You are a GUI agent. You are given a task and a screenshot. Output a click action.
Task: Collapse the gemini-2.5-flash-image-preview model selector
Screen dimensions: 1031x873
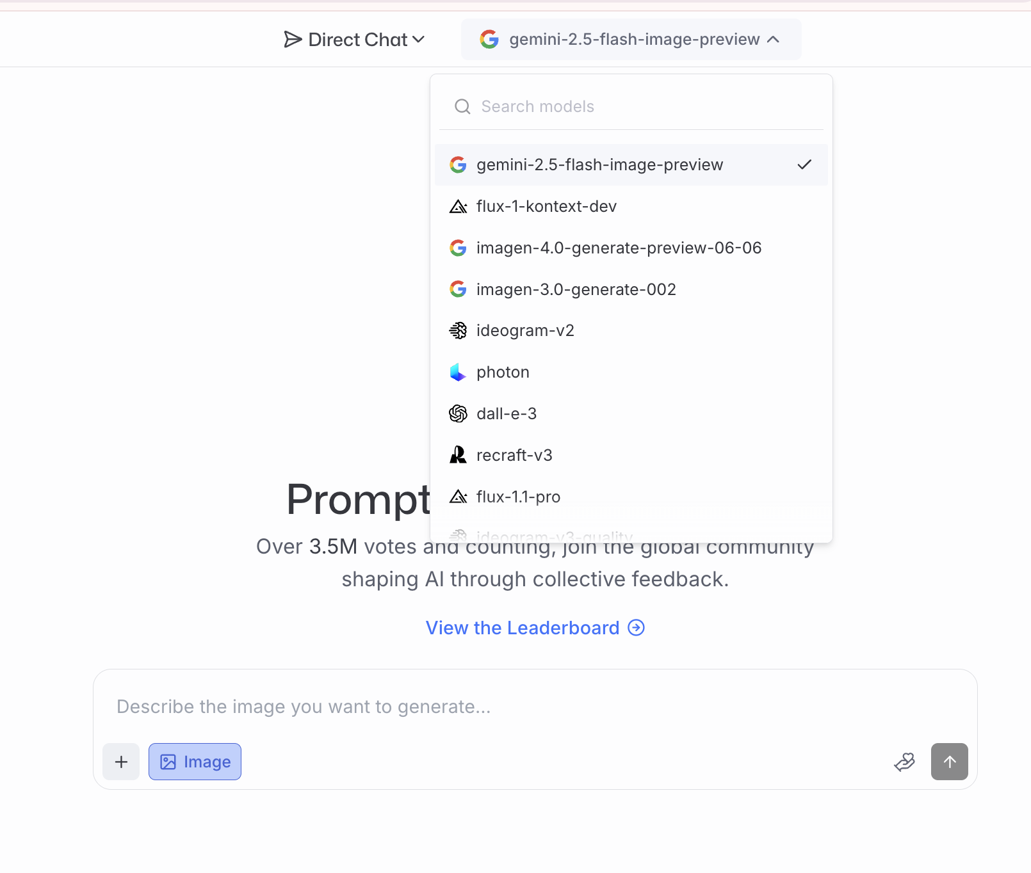coord(631,40)
